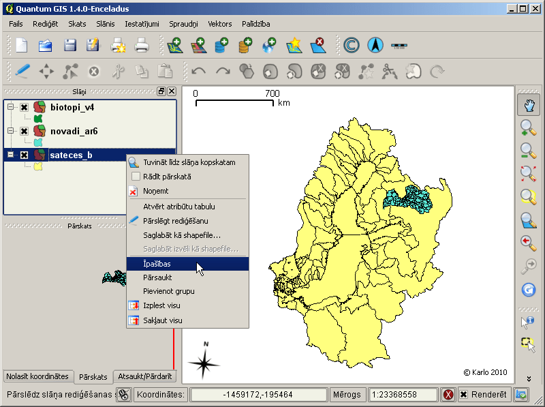Click the Copyright Label plugin icon
Screen dimensions: 545x407
[x=352, y=45]
